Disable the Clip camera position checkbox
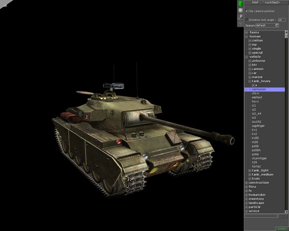 (247, 11)
